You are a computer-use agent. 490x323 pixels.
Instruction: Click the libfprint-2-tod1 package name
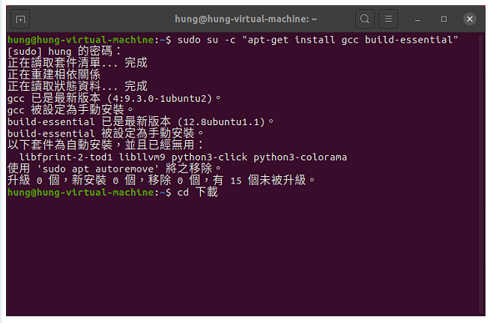pos(66,157)
